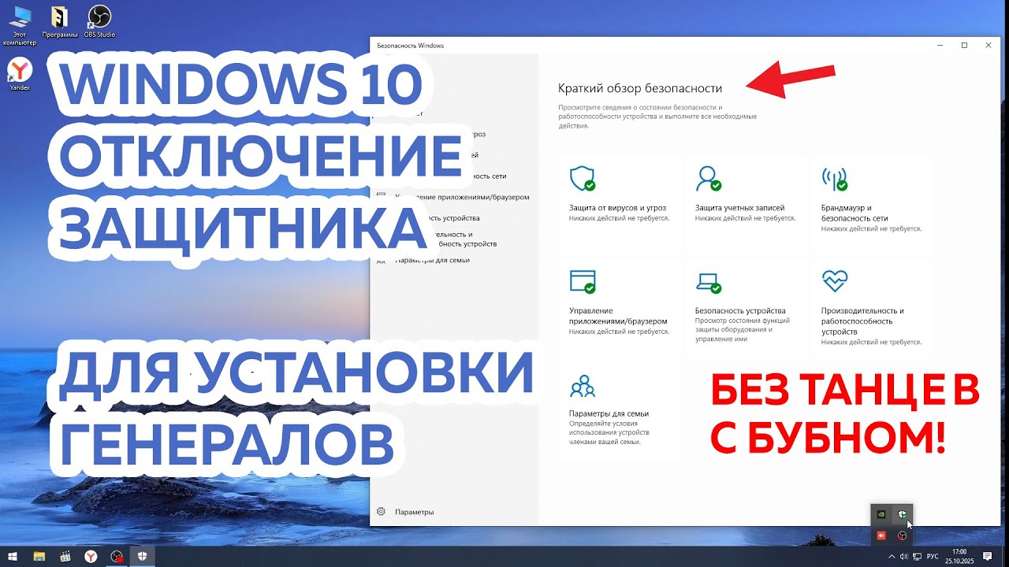Viewport: 1009px width, 567px height.
Task: Launch the Yandex desktop shortcut
Action: [20, 75]
